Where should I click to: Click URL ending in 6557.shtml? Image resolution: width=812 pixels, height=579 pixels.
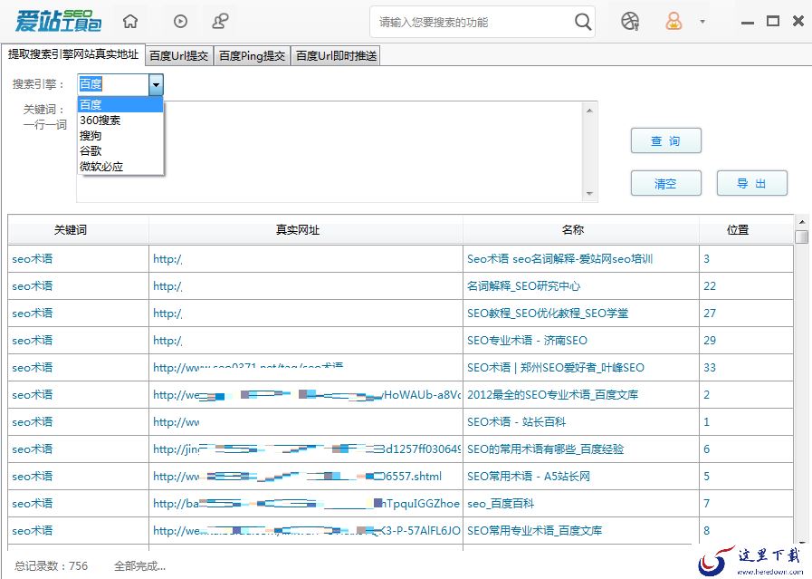point(297,477)
